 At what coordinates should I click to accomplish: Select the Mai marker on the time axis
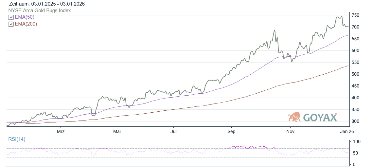pyautogui.click(x=117, y=132)
